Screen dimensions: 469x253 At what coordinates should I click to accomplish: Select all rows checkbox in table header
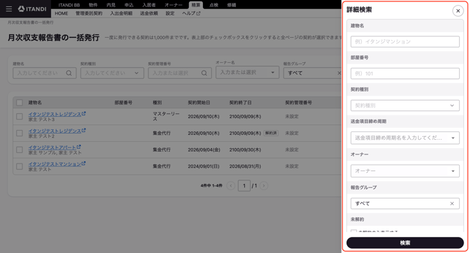click(20, 103)
